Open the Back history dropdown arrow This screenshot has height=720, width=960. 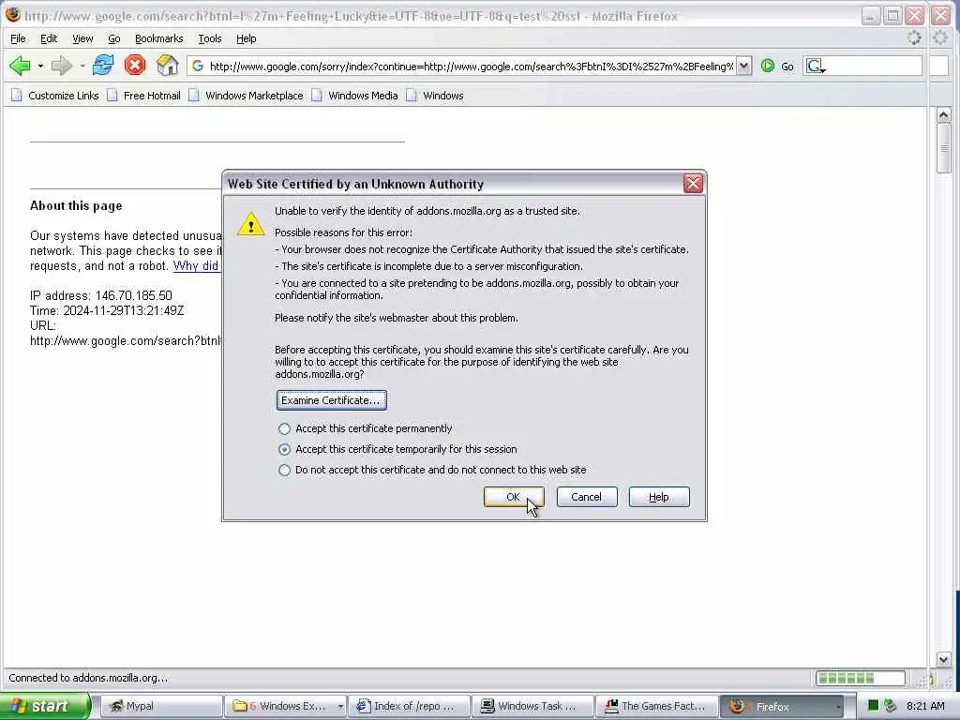point(40,66)
